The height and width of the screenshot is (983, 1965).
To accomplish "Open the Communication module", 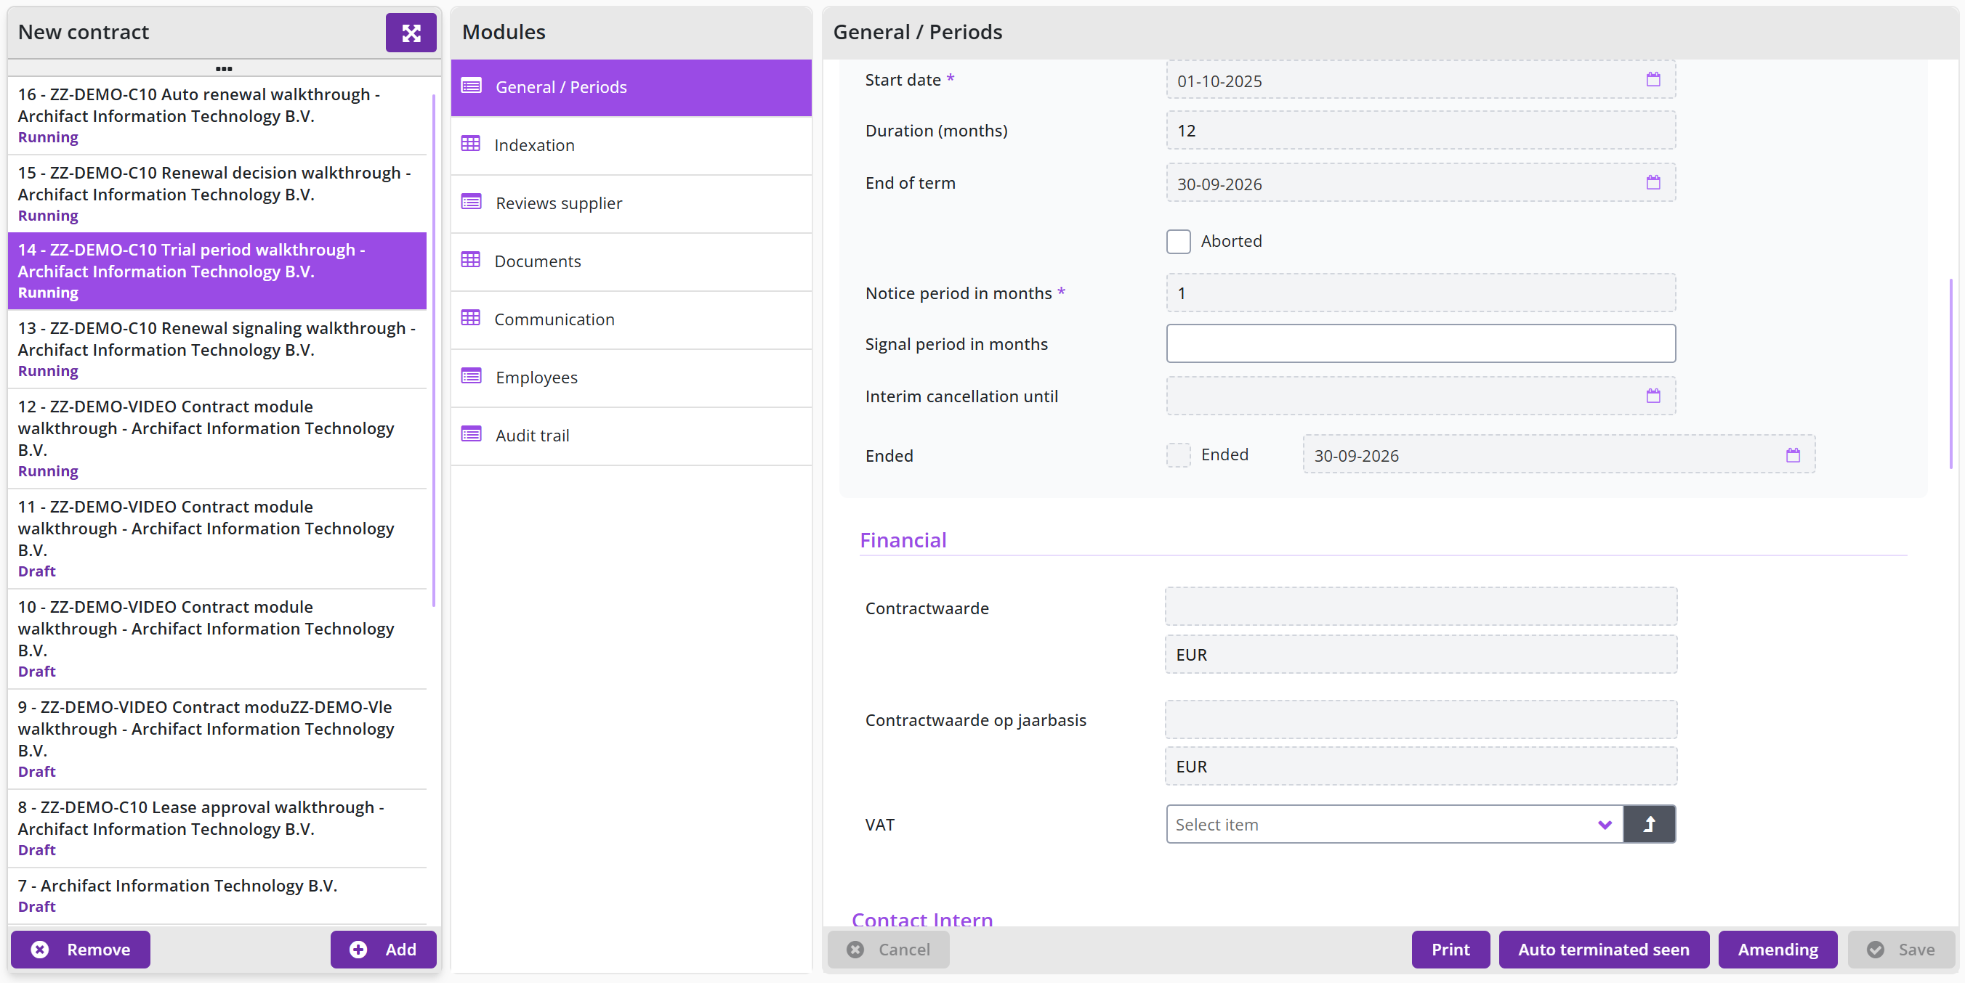I will [x=631, y=319].
